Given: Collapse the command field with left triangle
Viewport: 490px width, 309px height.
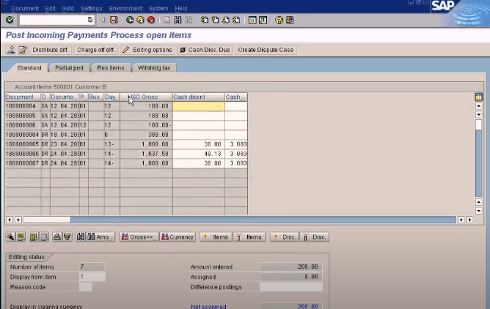Looking at the screenshot, I should tap(103, 20).
